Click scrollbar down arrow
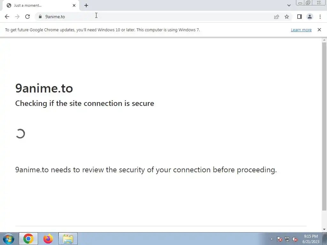The width and height of the screenshot is (327, 245). pyautogui.click(x=324, y=229)
